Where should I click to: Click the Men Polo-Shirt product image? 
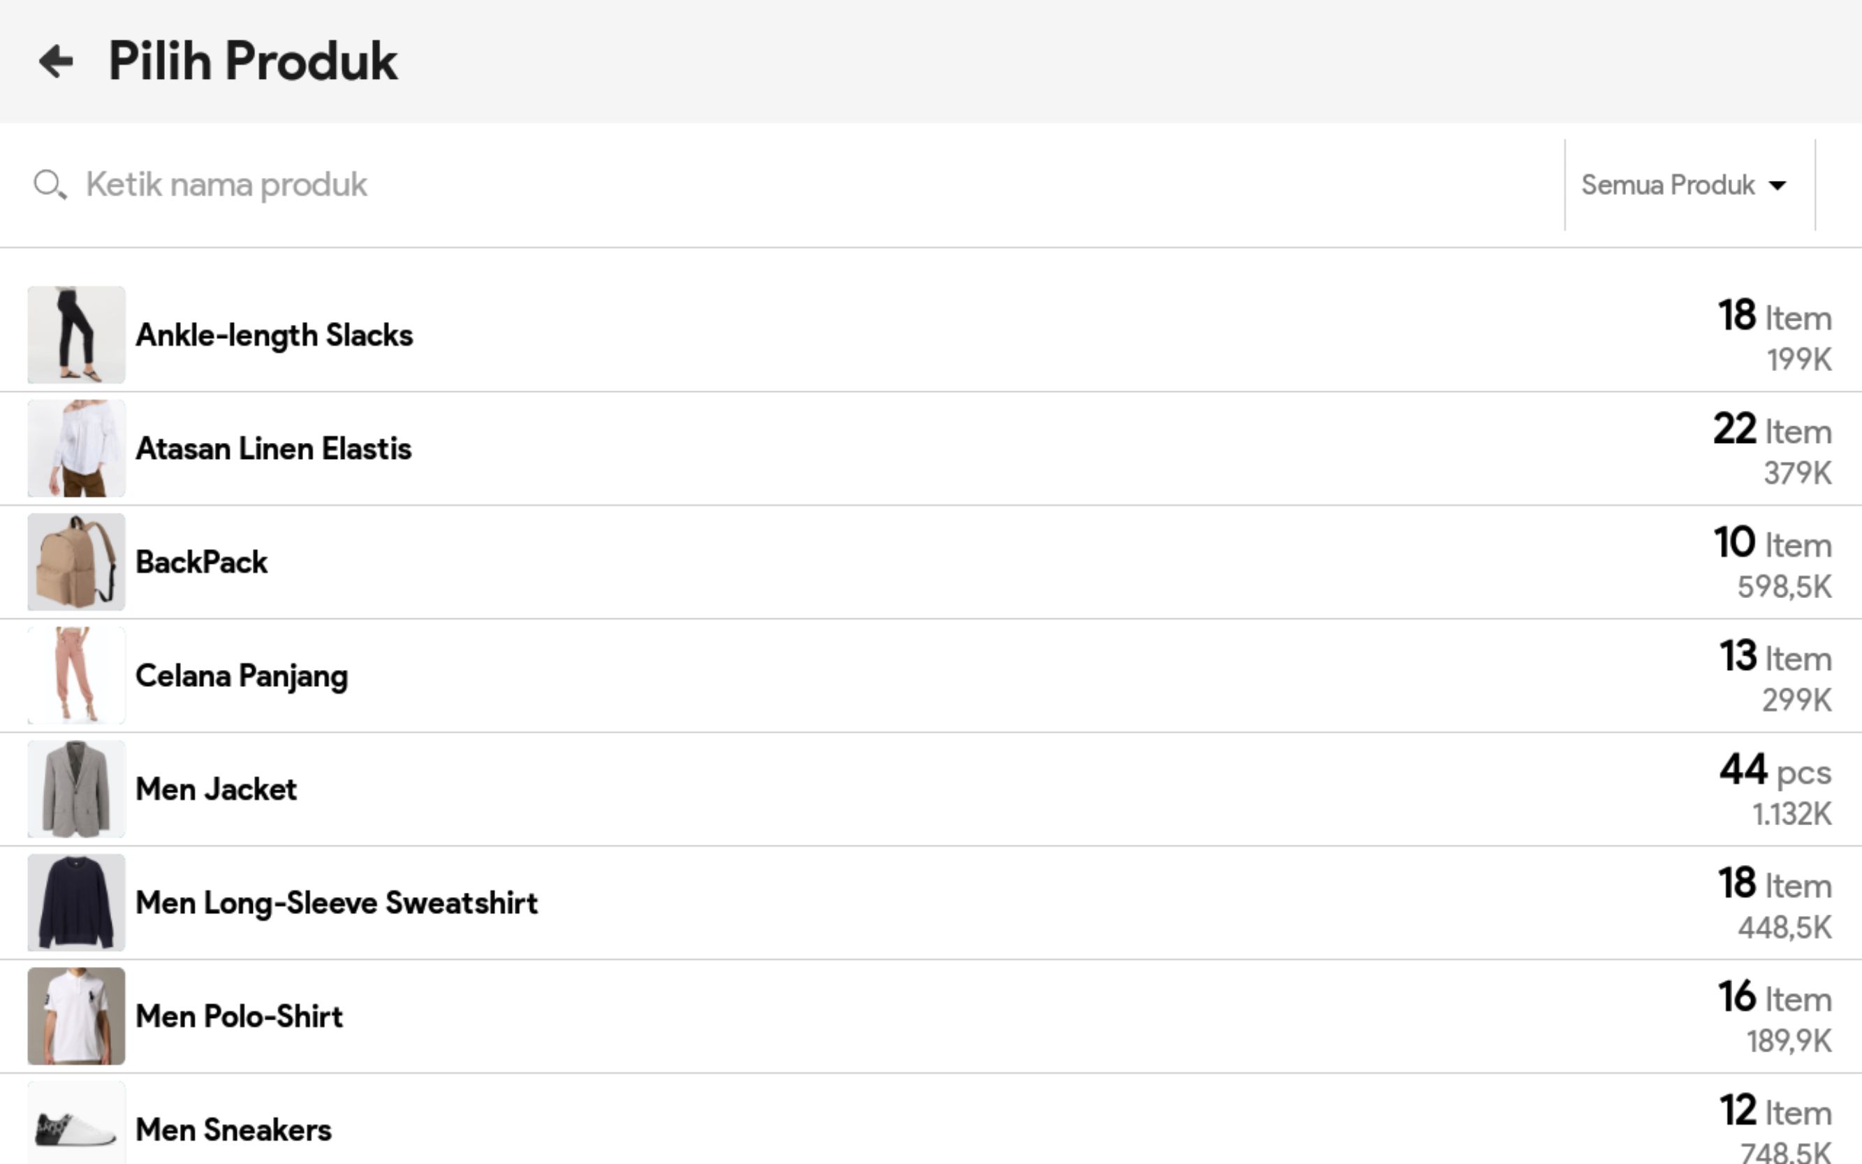tap(76, 1016)
